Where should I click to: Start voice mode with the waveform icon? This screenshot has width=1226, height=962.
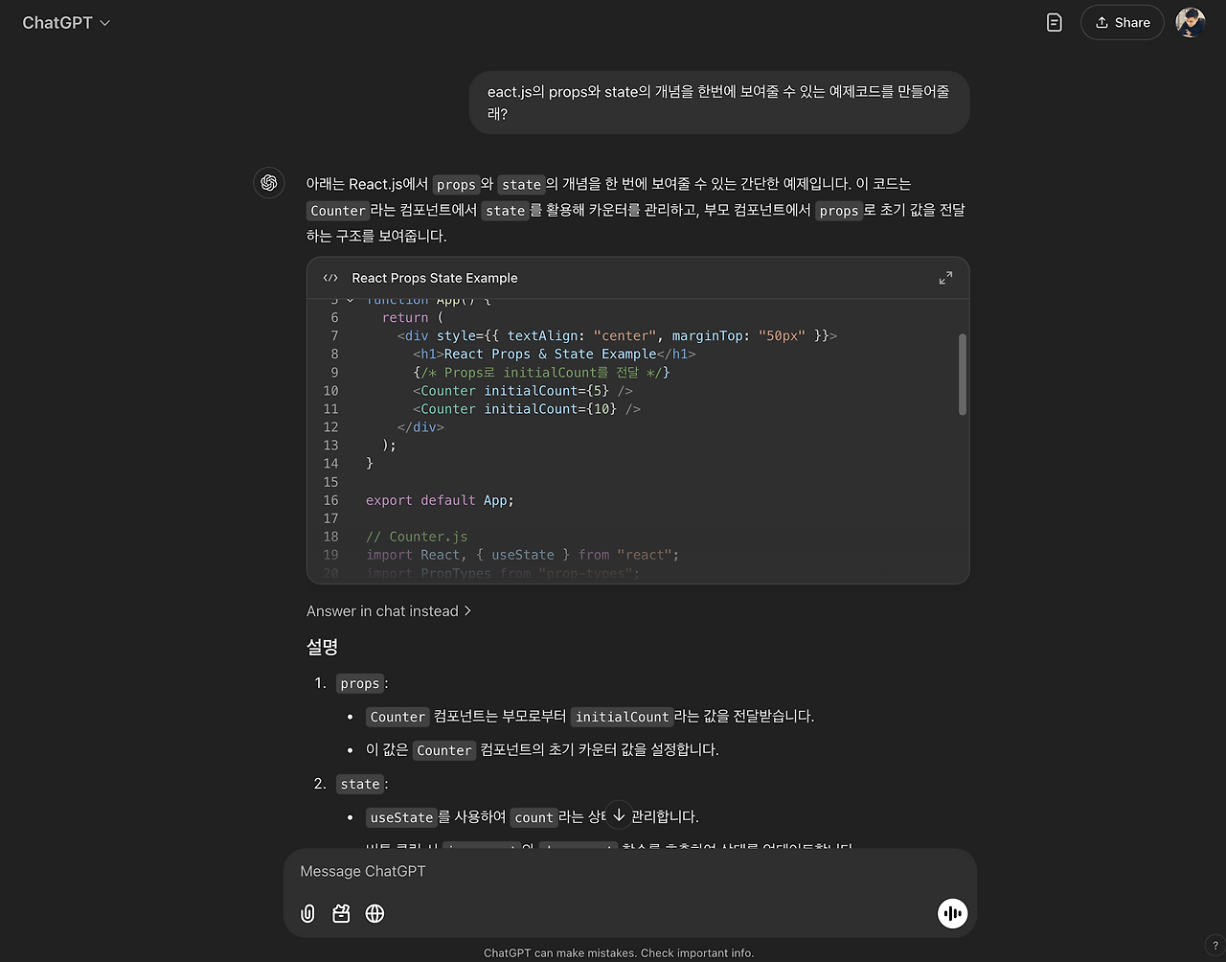(x=952, y=913)
